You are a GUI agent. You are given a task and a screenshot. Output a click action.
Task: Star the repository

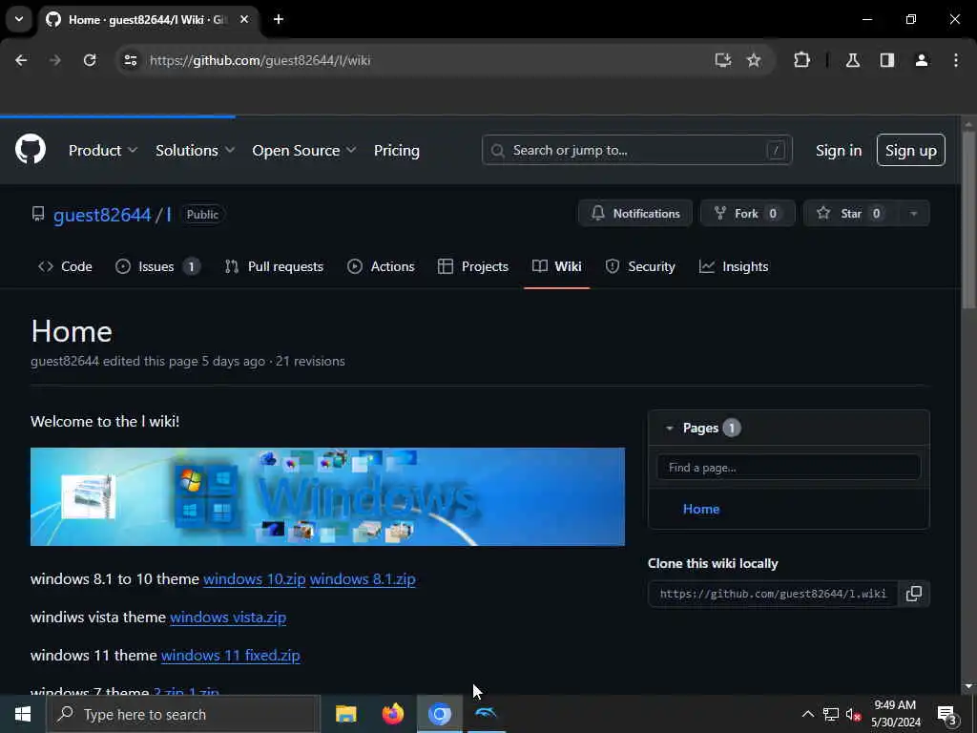click(x=851, y=213)
